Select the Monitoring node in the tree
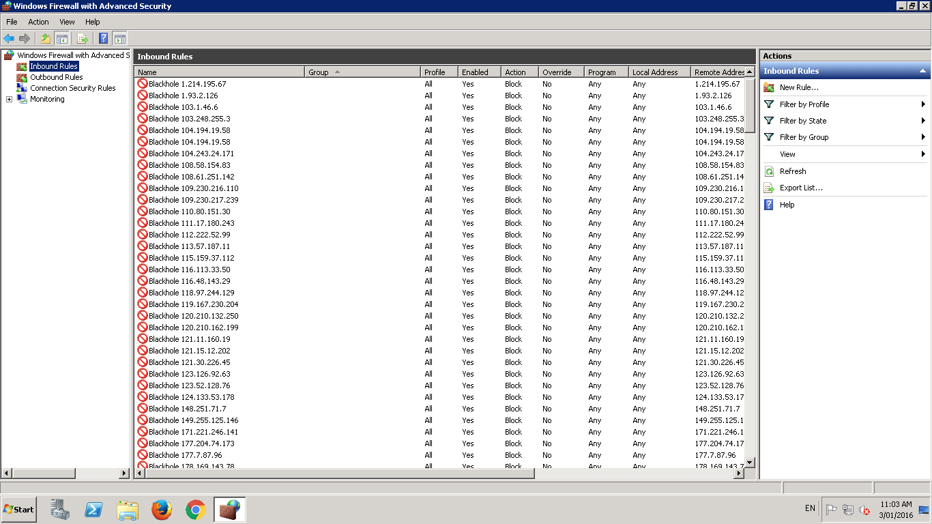This screenshot has height=524, width=932. 47,99
